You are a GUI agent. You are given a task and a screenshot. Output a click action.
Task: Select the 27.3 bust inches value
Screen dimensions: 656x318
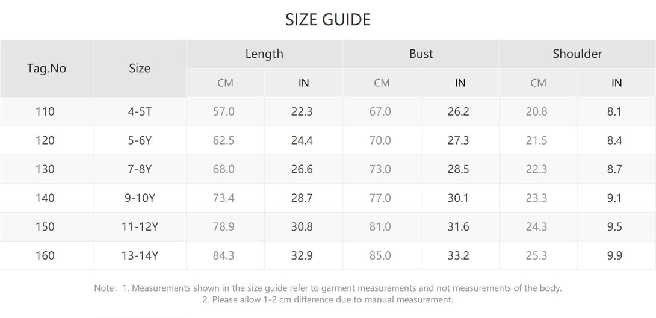pyautogui.click(x=458, y=140)
